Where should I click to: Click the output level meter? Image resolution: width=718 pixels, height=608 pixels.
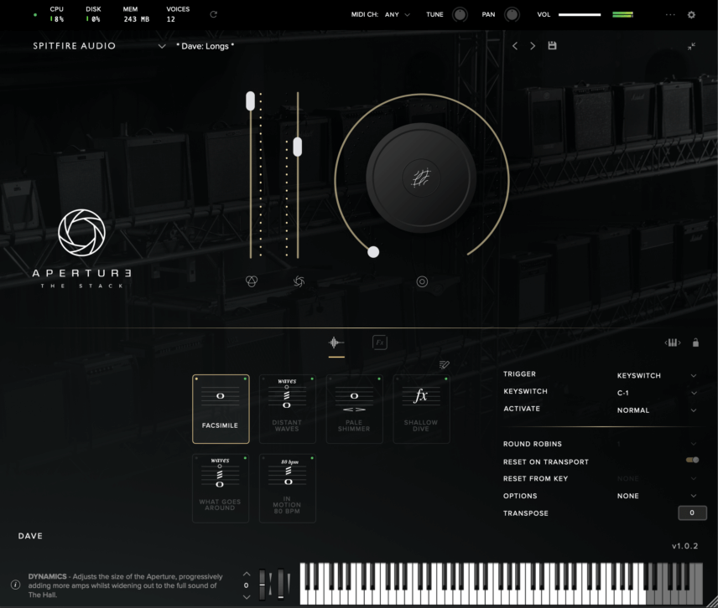(x=622, y=14)
